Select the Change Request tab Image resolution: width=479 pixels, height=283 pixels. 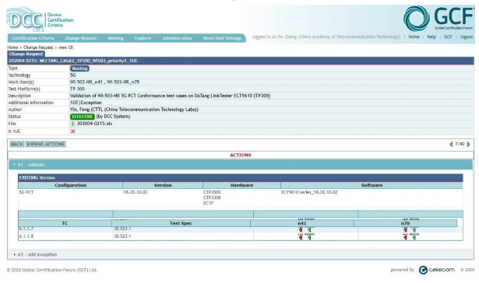26,54
